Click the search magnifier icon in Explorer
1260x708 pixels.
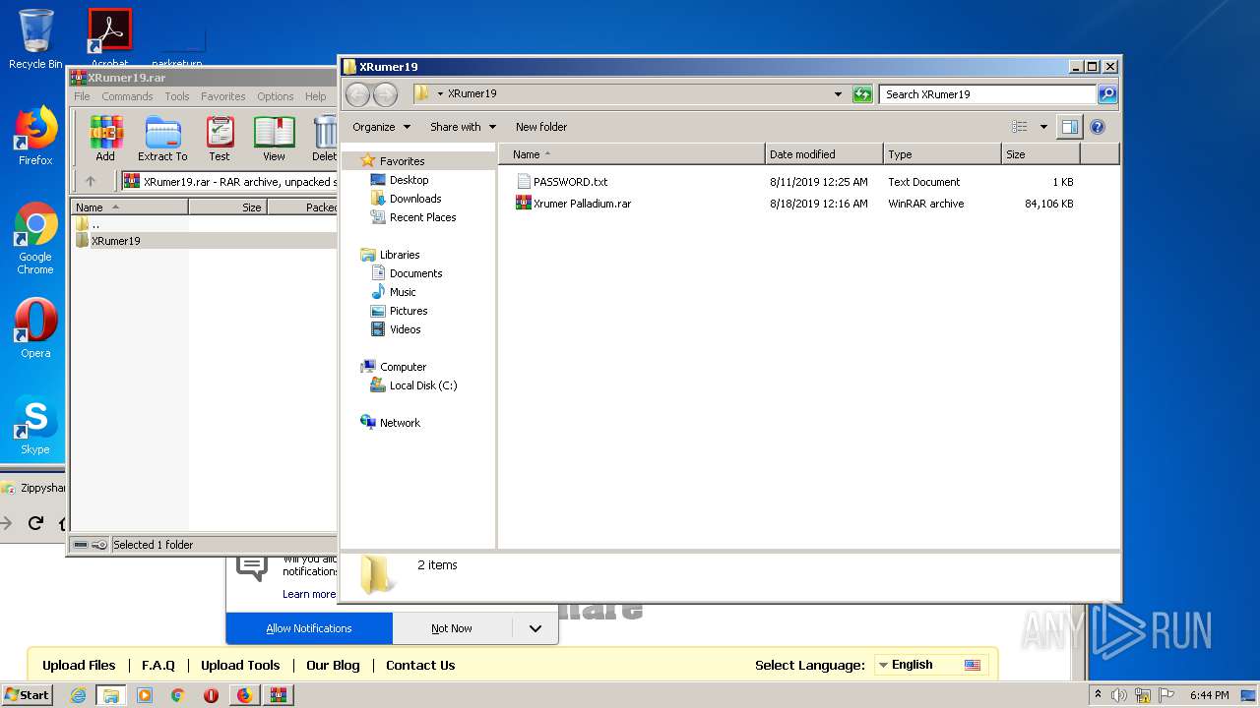point(1107,94)
